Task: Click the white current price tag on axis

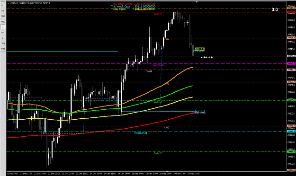Action: pyautogui.click(x=291, y=56)
